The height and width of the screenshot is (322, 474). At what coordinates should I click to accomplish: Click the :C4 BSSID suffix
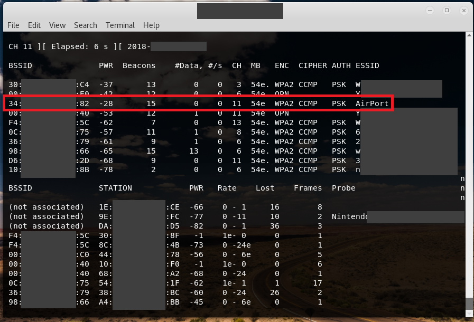point(82,84)
